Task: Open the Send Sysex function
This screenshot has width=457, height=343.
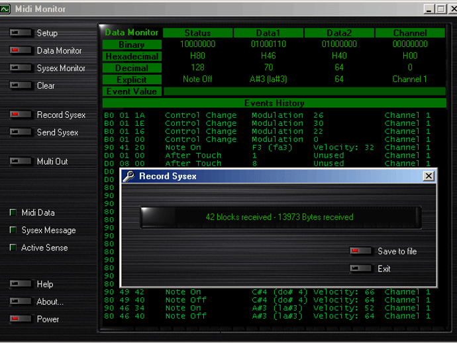Action: pos(21,132)
